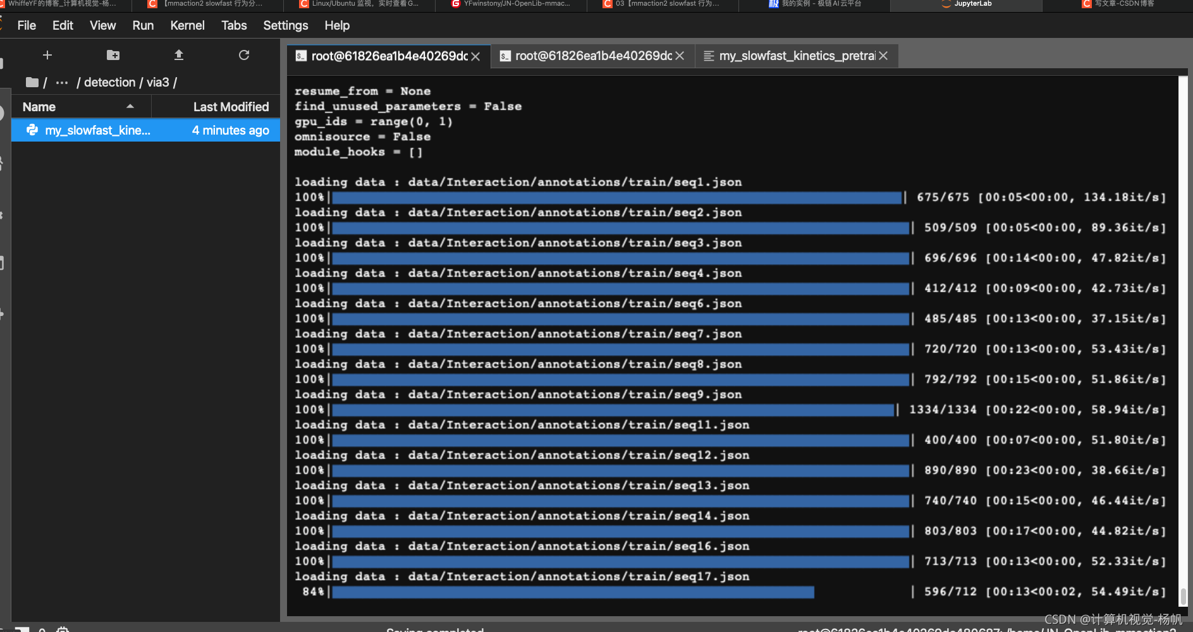The image size is (1193, 632).
Task: Click the terminal vertical scrollbar
Action: pos(1183,596)
